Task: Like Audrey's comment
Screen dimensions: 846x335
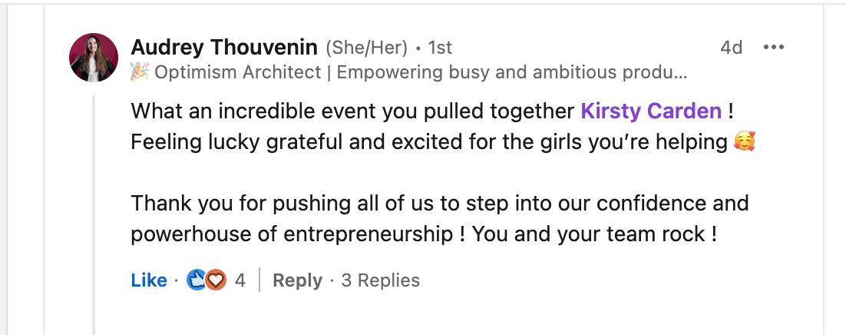Action: pyautogui.click(x=149, y=280)
